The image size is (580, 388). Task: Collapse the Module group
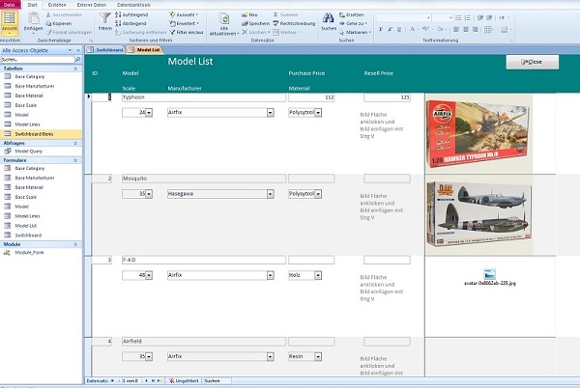pyautogui.click(x=75, y=244)
